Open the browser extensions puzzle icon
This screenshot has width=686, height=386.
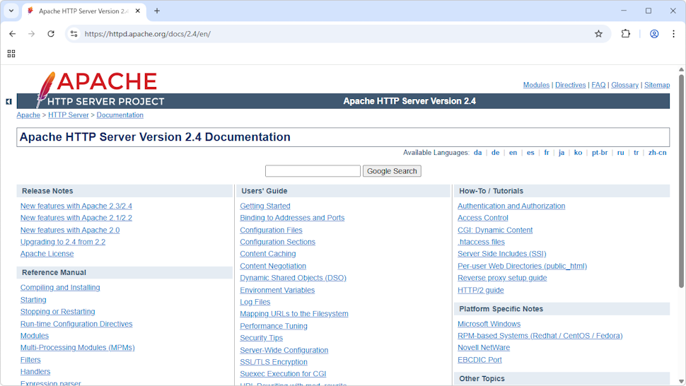[625, 34]
